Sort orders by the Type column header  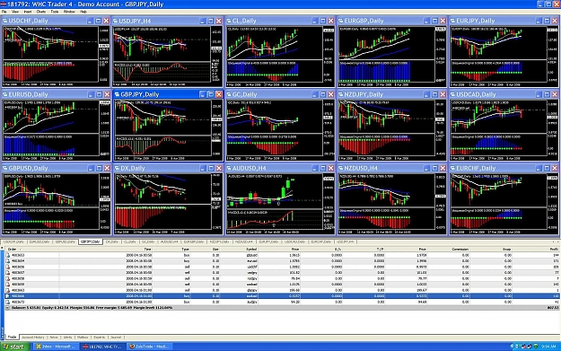[171, 249]
